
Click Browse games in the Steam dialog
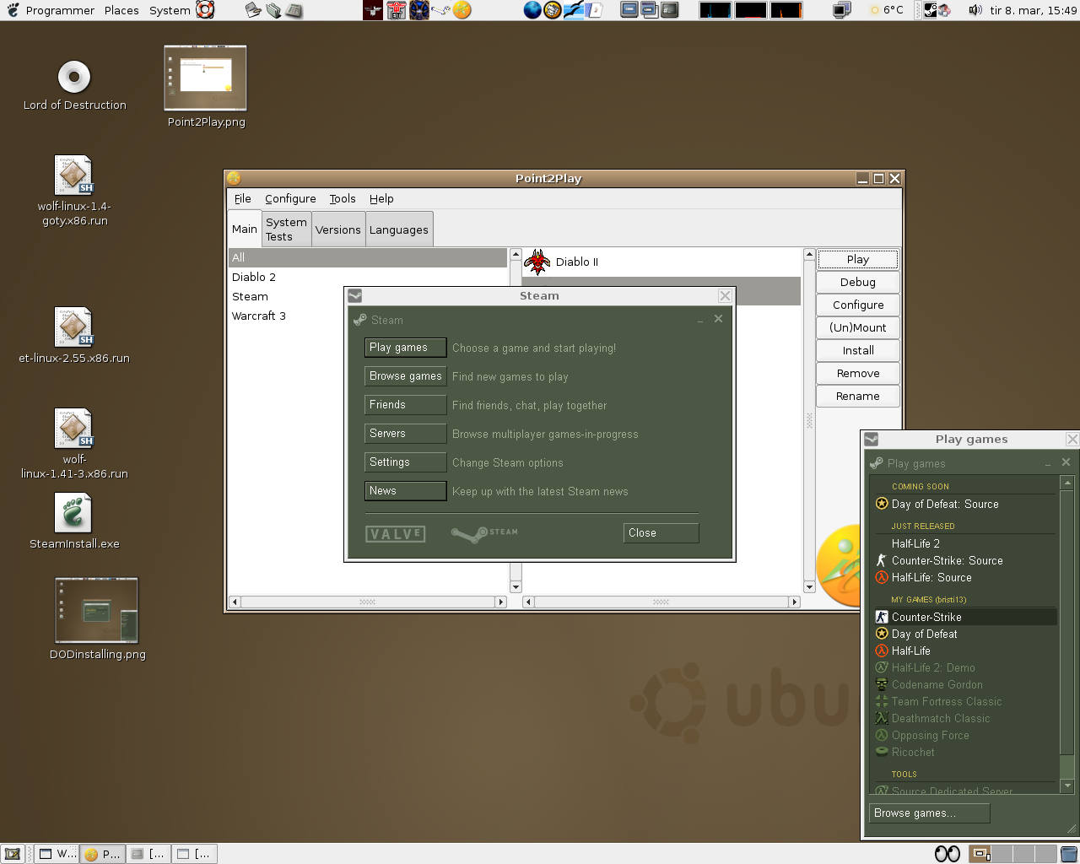406,376
